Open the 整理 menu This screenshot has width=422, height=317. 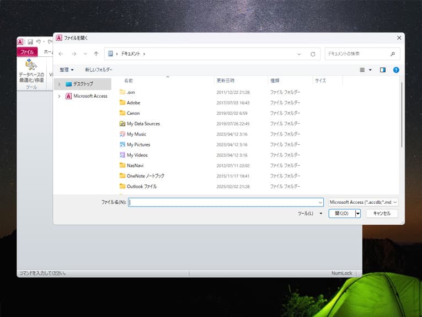(67, 70)
